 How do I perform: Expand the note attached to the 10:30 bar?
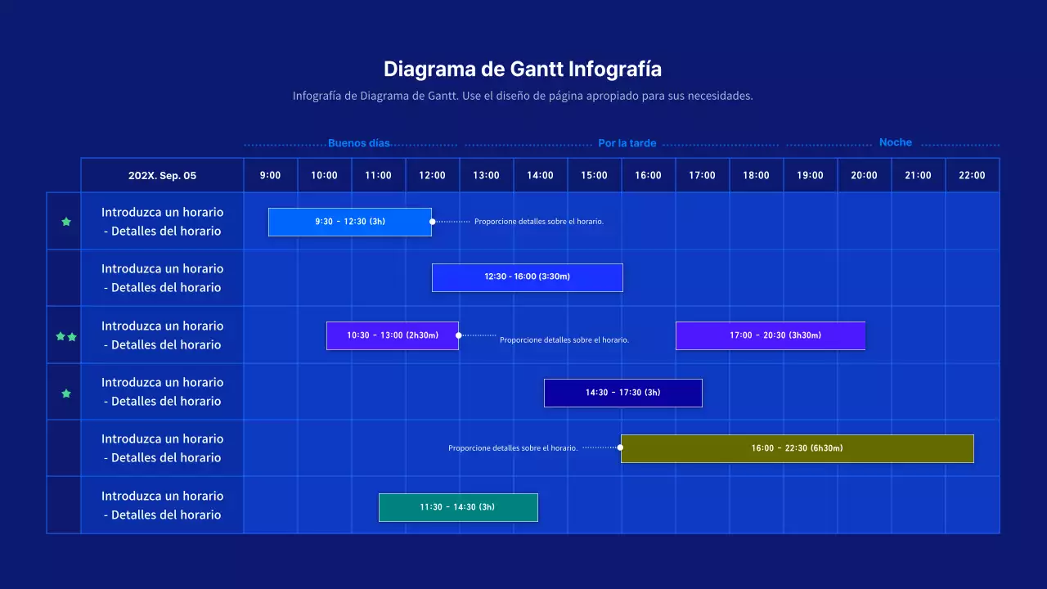click(x=564, y=339)
